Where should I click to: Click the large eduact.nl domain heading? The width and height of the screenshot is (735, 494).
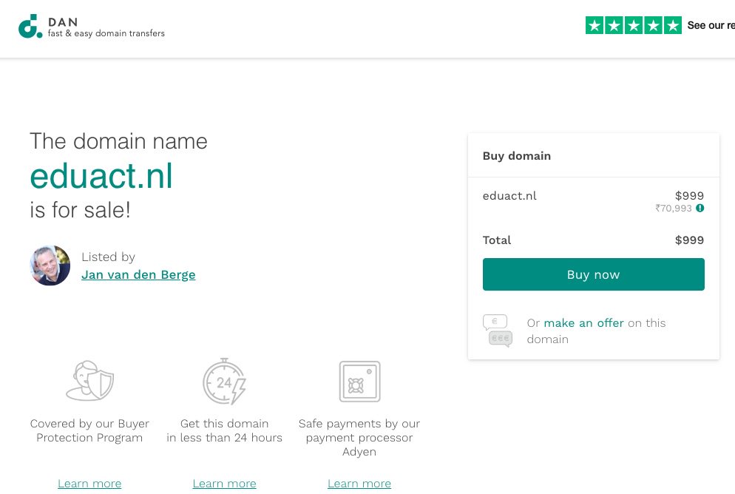coord(101,176)
